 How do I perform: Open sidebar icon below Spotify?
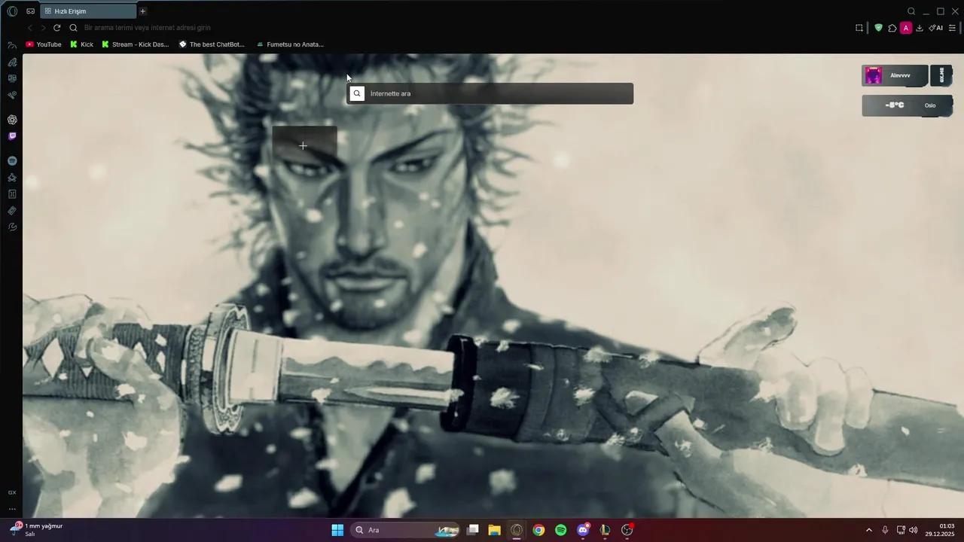tap(12, 178)
